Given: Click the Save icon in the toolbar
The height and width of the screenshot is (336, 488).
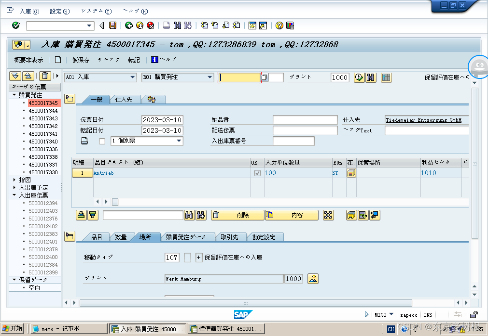Looking at the screenshot, I should tap(112, 26).
